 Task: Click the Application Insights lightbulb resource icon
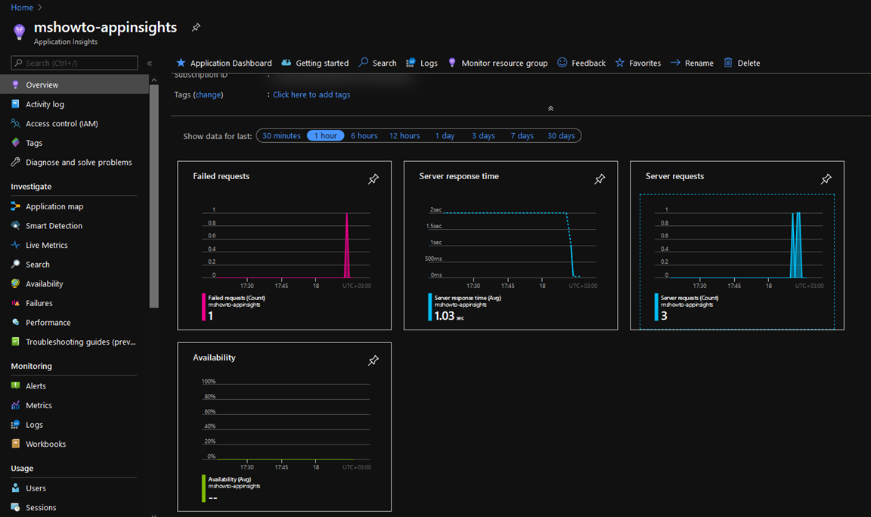click(19, 32)
